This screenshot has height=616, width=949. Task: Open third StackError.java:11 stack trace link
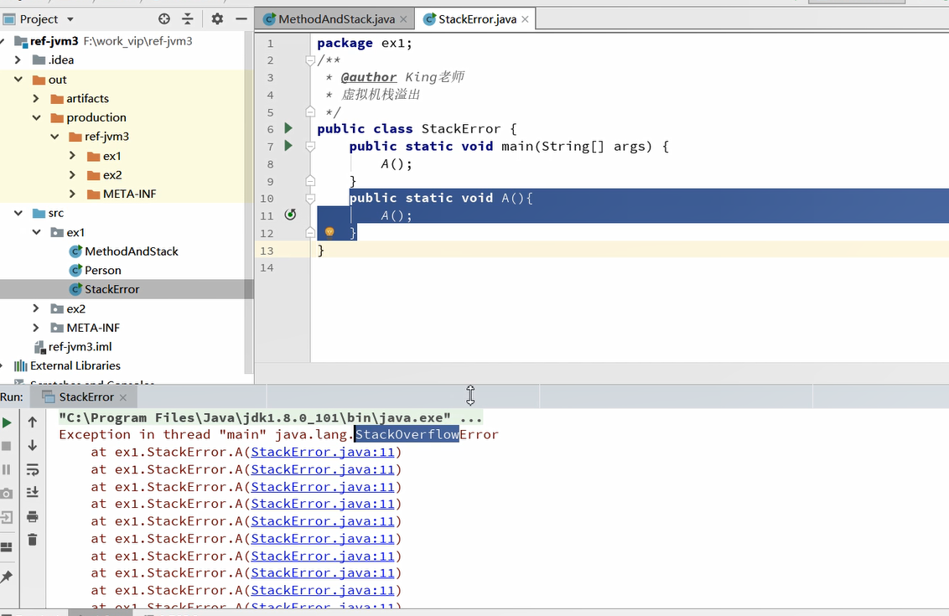[323, 487]
